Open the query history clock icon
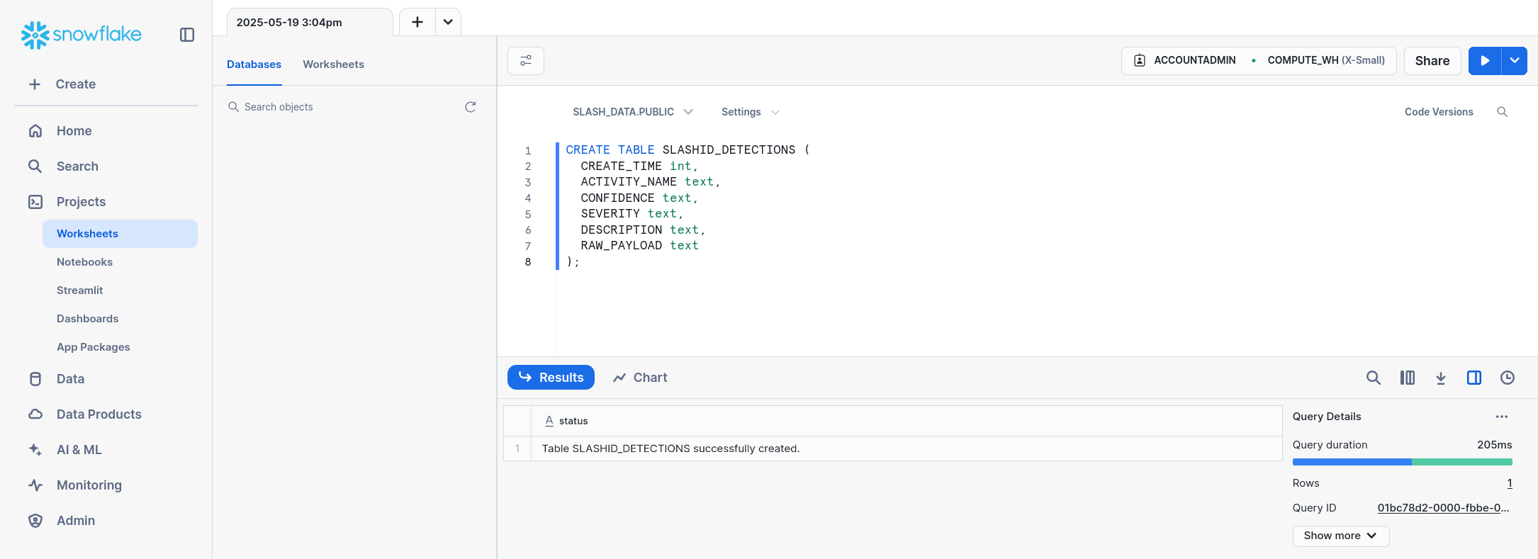The width and height of the screenshot is (1538, 559). (x=1507, y=378)
